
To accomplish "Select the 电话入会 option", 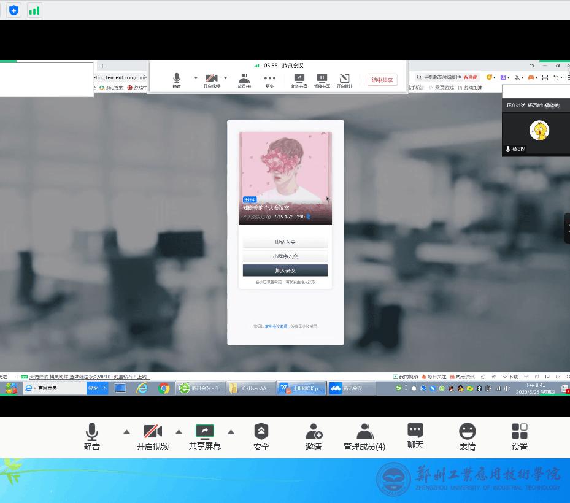I will click(x=285, y=242).
